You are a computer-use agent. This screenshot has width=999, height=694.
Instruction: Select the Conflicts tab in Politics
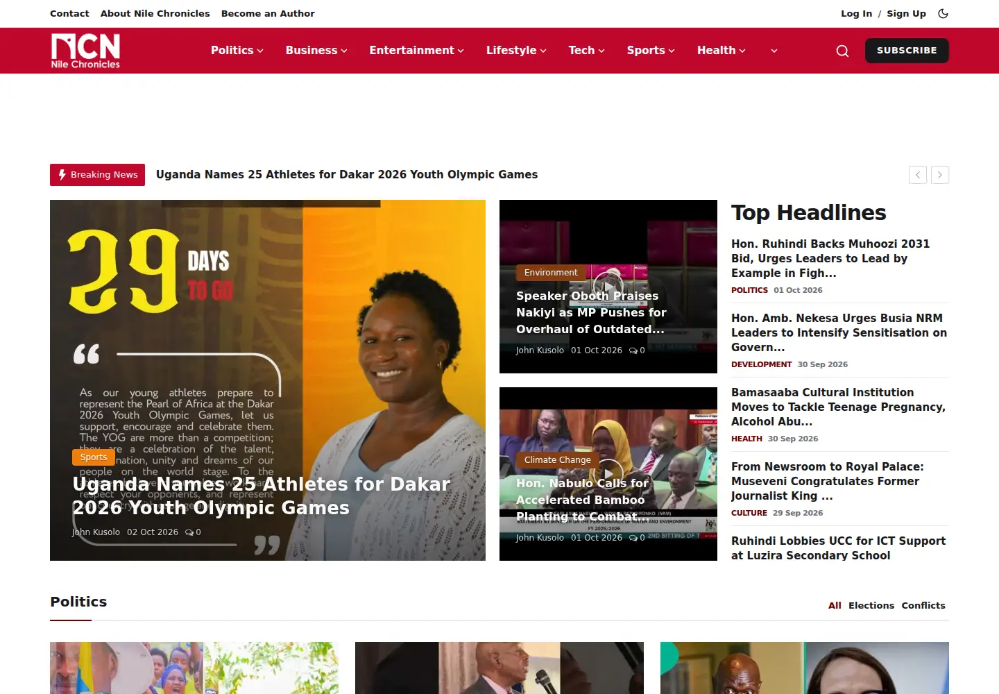coord(923,606)
